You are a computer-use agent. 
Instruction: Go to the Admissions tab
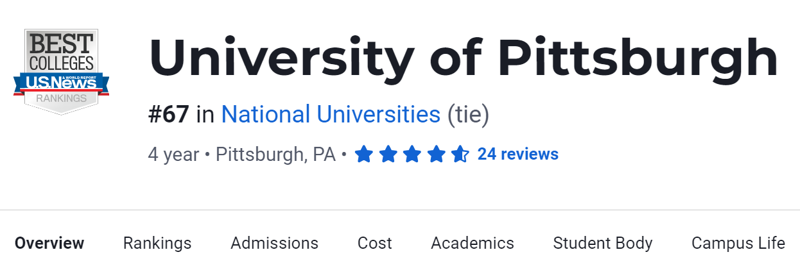click(x=274, y=244)
